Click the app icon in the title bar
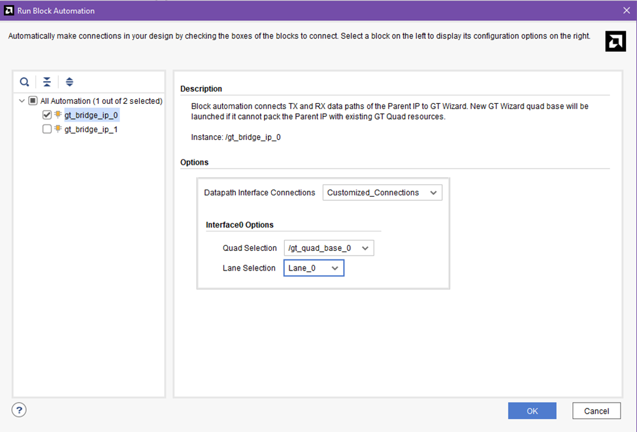This screenshot has height=432, width=637. pos(8,10)
